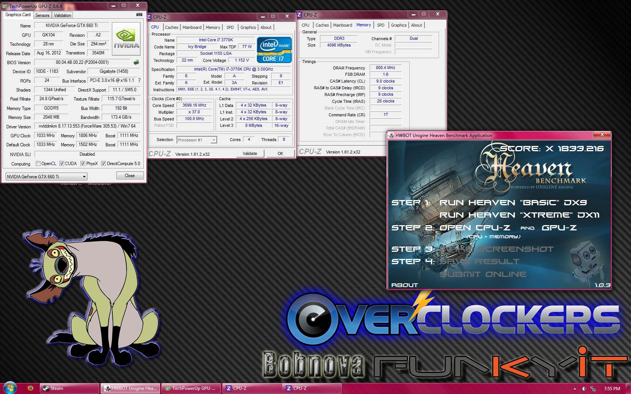Select the CPU tab in CPU-Z Memory window
Screen dimensions: 631x394
click(305, 25)
